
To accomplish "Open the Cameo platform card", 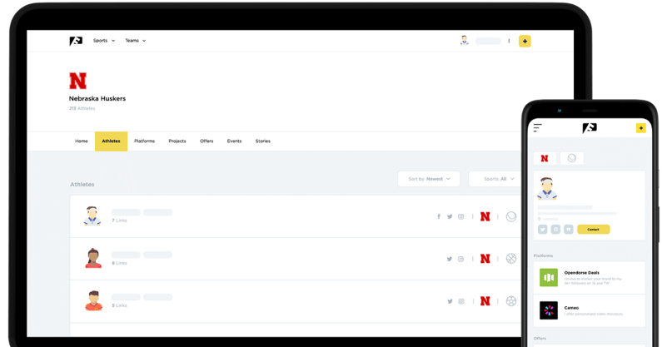I will click(x=590, y=310).
